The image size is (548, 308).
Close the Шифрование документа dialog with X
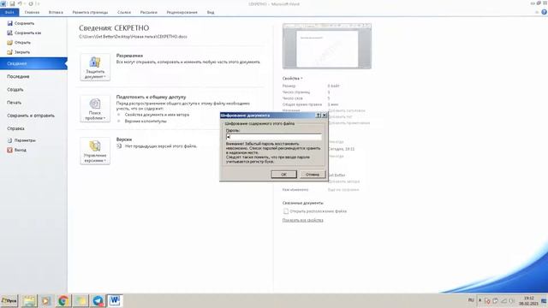[x=324, y=115]
